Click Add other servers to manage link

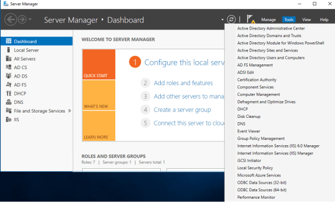[189, 96]
